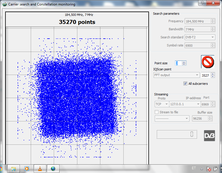Image resolution: width=222 pixels, height=173 pixels.
Task: Open the file explorer taskbar icon
Action: click(13, 169)
